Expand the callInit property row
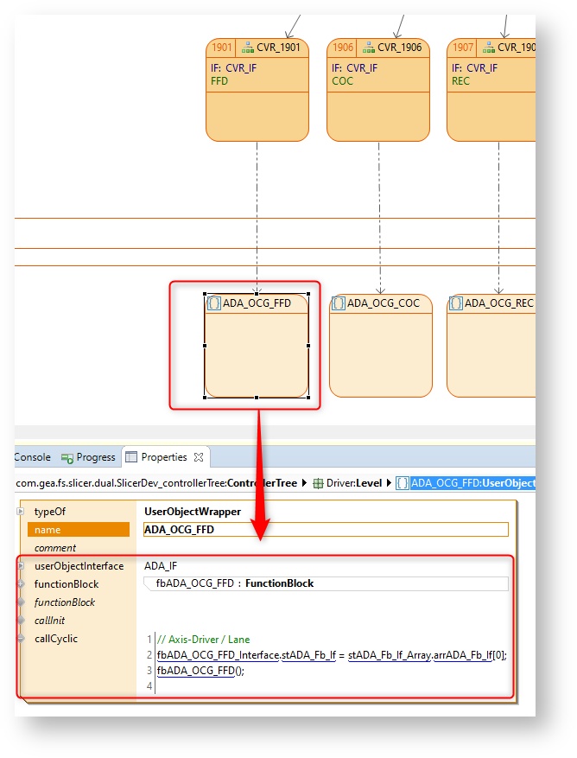The width and height of the screenshot is (577, 758). (21, 621)
